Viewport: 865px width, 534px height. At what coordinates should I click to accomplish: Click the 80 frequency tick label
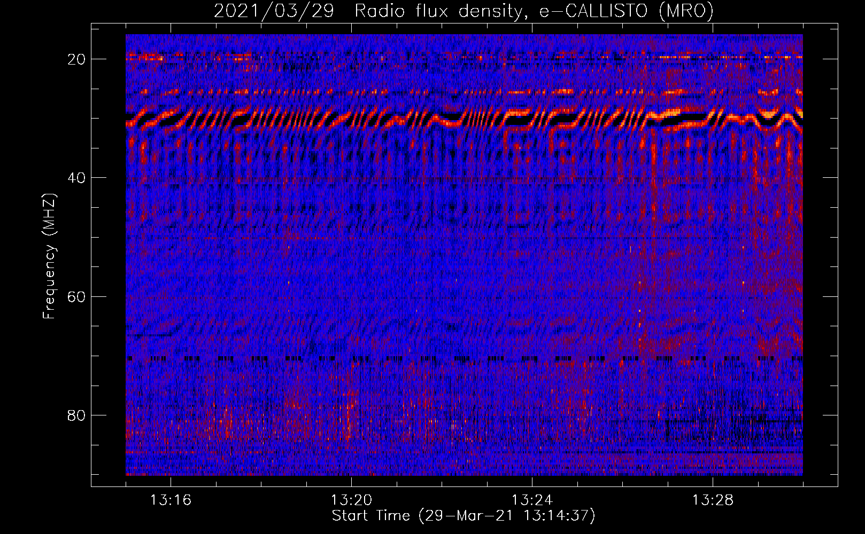coord(76,415)
